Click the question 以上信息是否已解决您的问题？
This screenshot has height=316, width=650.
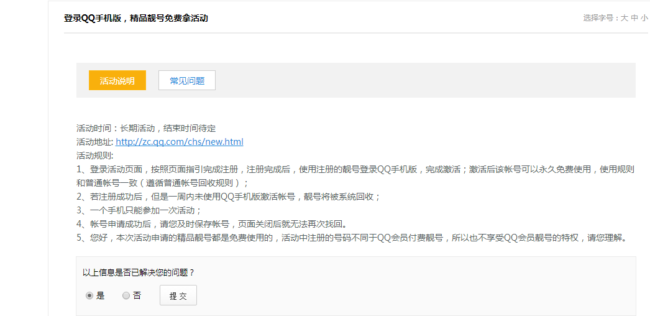139,272
